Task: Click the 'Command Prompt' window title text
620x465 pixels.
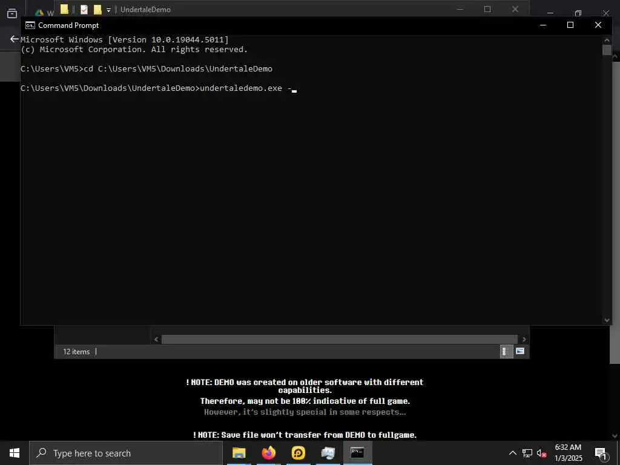Action: point(68,25)
